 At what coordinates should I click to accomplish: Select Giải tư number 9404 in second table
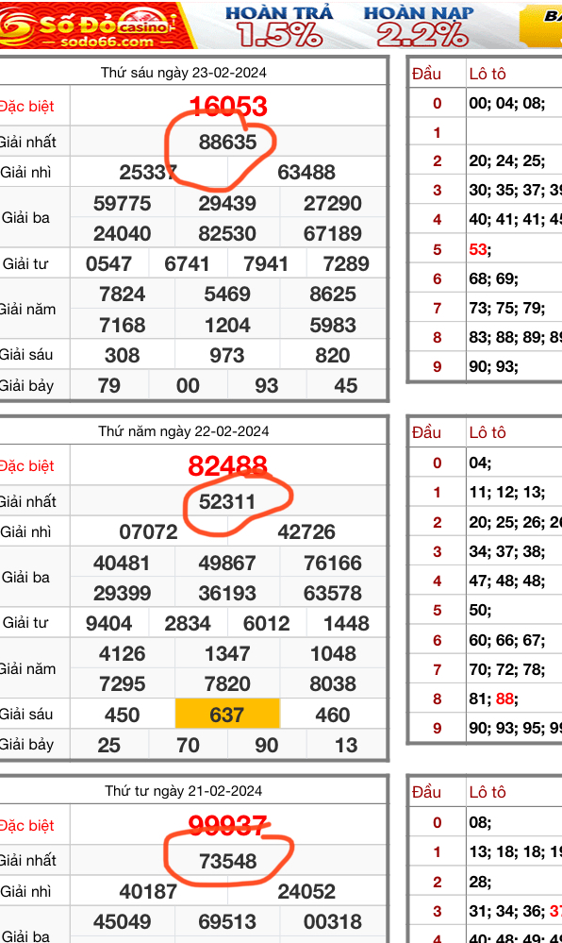tap(108, 624)
